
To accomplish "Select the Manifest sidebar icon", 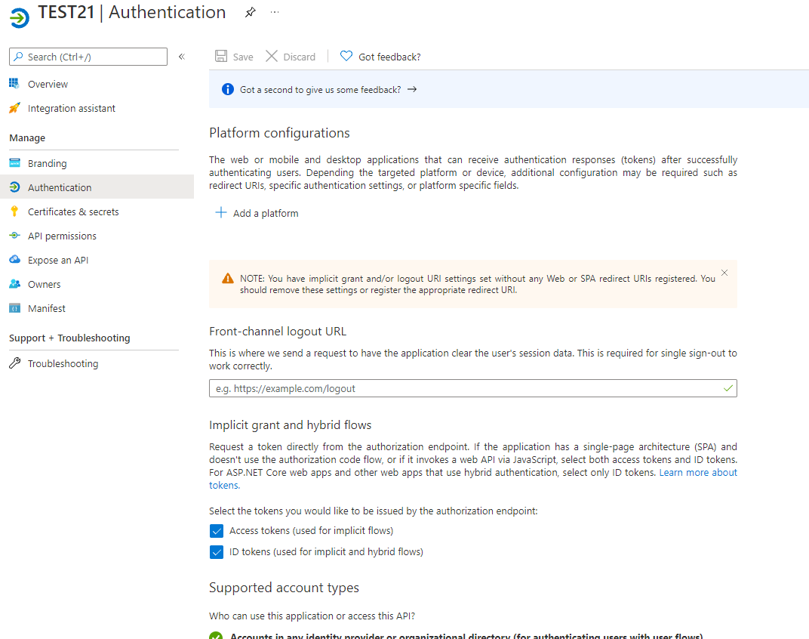I will pyautogui.click(x=15, y=308).
